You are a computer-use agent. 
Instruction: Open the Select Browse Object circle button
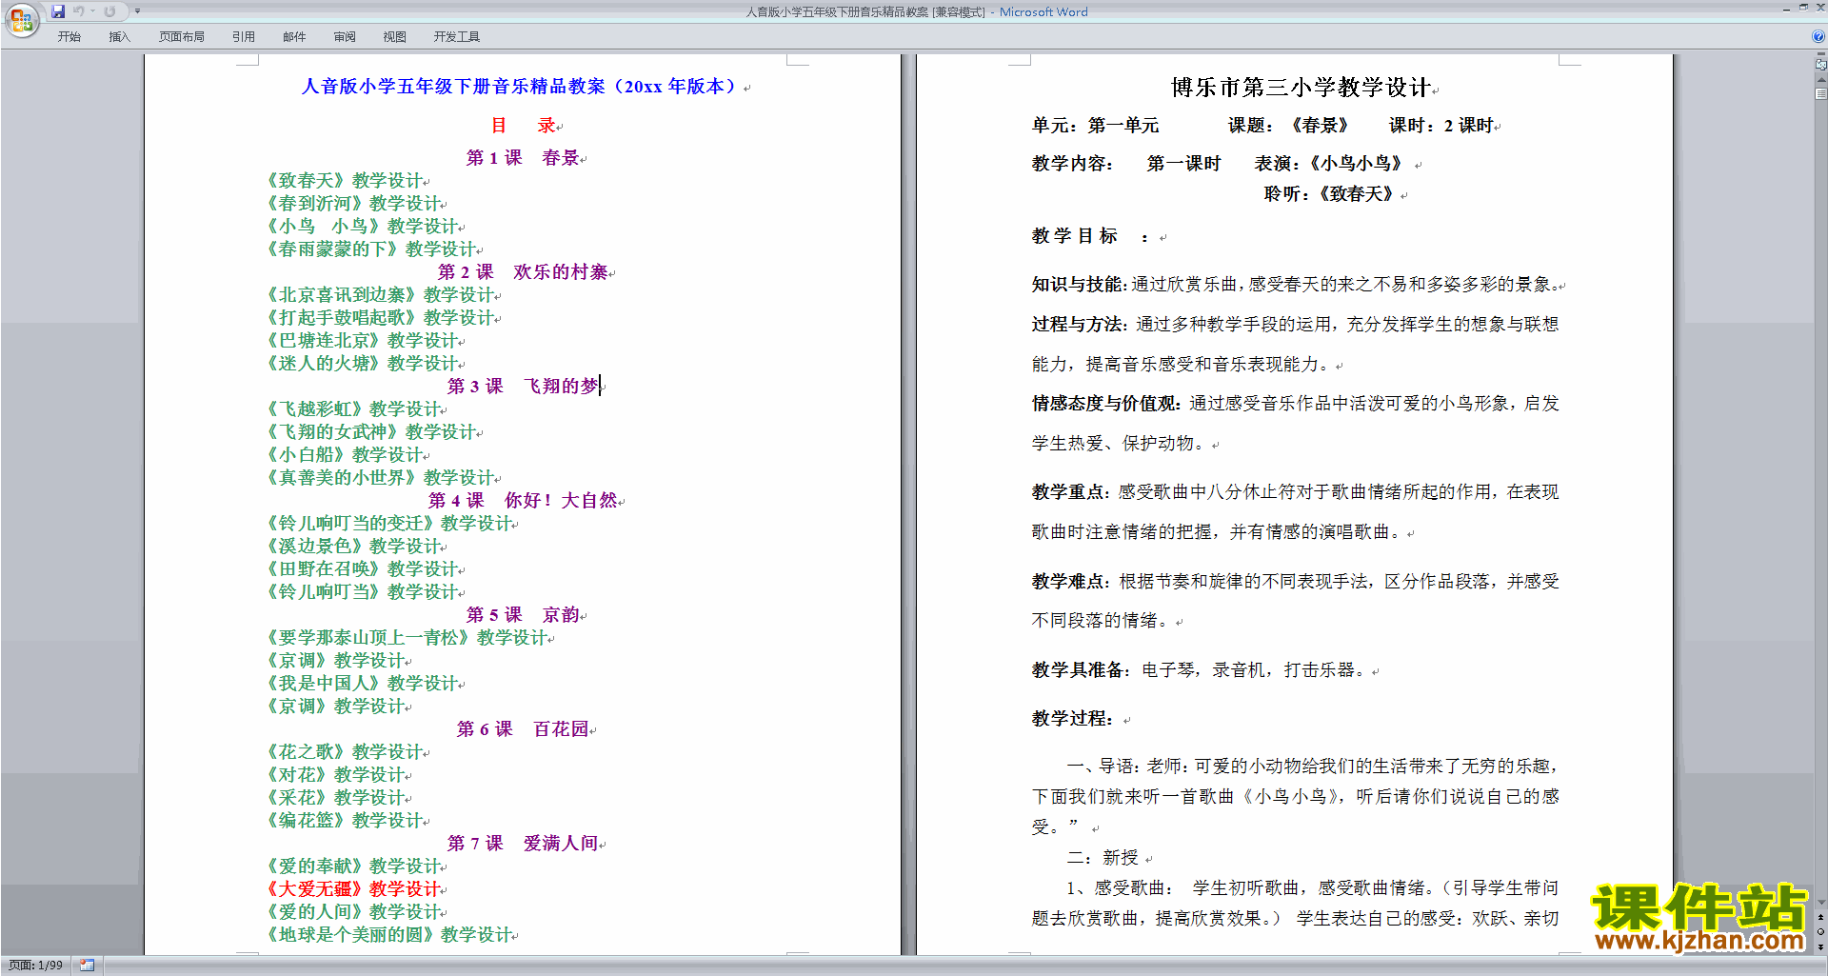coord(1820,932)
